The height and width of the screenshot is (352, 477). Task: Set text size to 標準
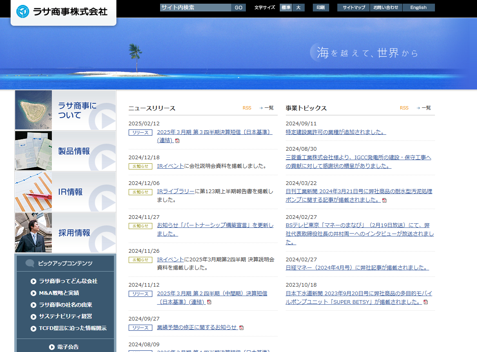click(x=285, y=8)
